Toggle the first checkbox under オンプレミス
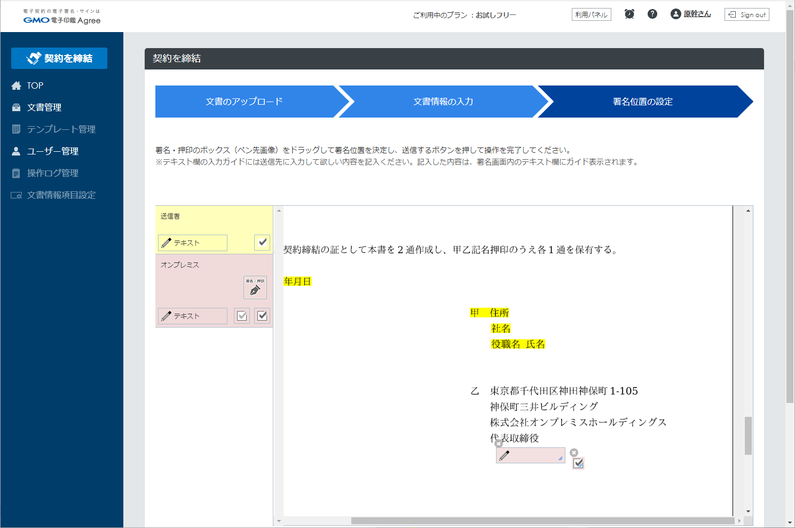795x528 pixels. [x=241, y=315]
